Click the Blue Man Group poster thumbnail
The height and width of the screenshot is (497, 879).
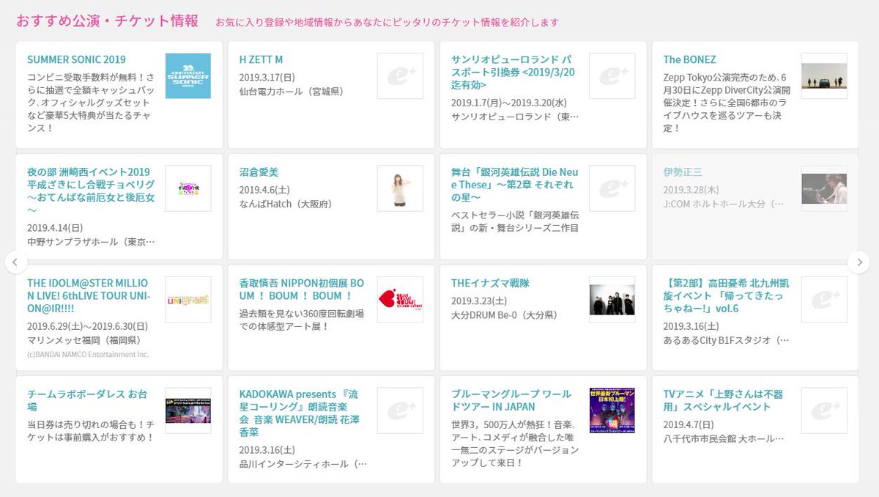[612, 411]
